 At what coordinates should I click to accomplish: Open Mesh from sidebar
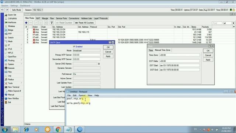[10, 41]
